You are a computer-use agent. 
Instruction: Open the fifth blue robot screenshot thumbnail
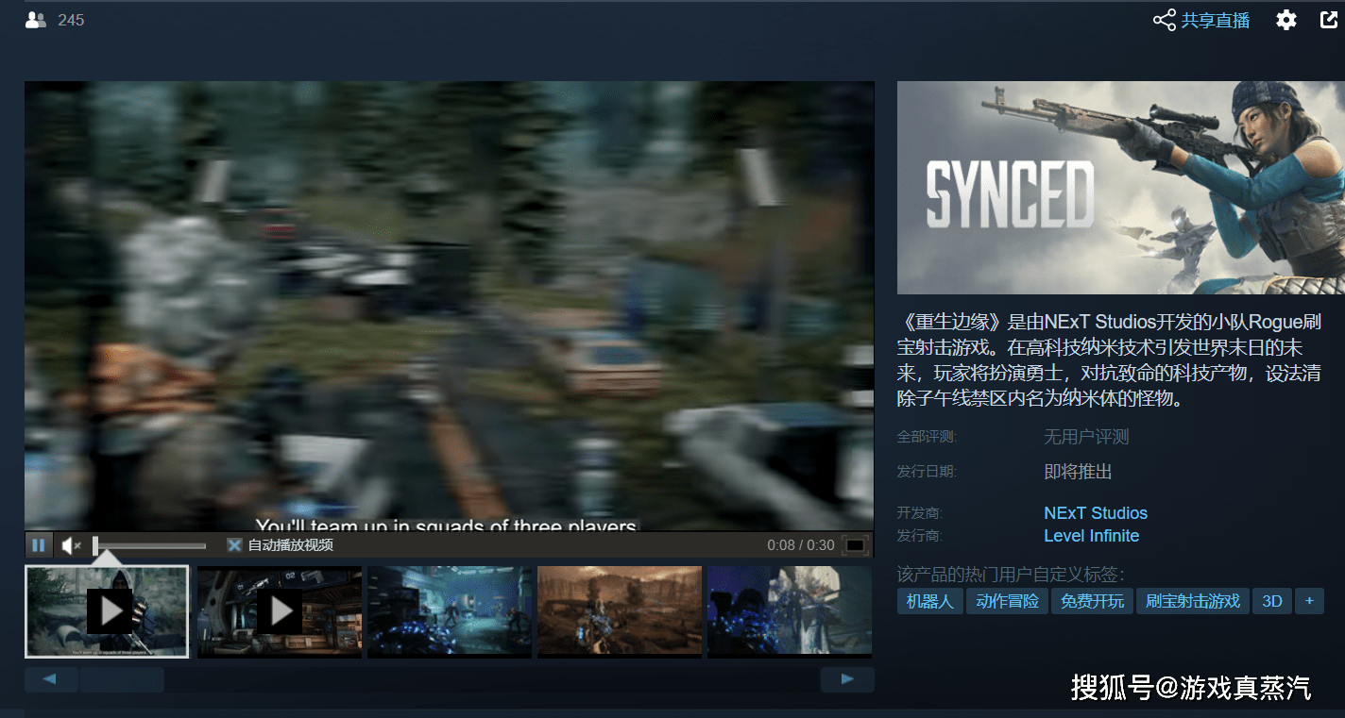(x=790, y=611)
